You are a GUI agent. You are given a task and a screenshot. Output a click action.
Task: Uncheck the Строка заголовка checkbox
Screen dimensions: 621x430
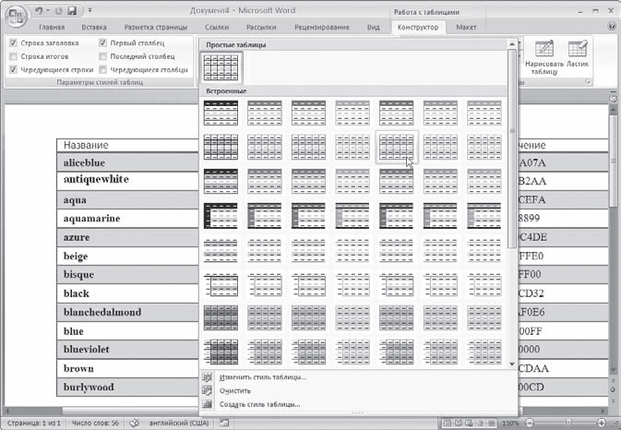point(13,42)
